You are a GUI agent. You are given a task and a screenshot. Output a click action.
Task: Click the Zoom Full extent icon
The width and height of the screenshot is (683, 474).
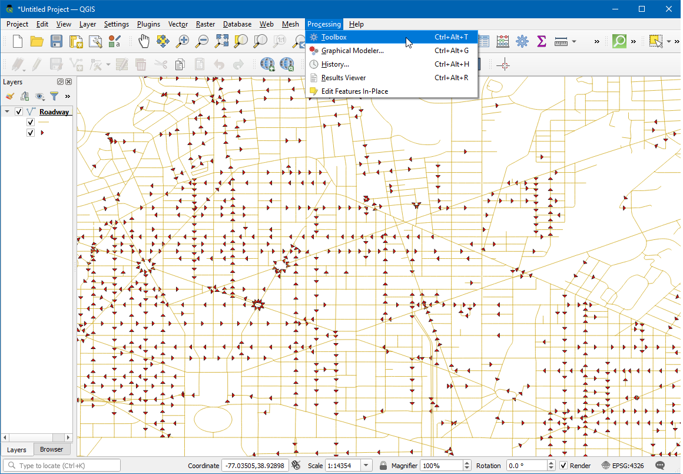point(221,41)
